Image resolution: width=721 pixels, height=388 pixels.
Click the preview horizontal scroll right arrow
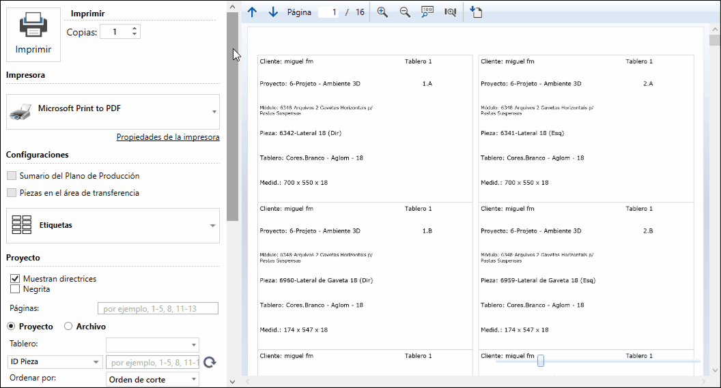(x=703, y=381)
